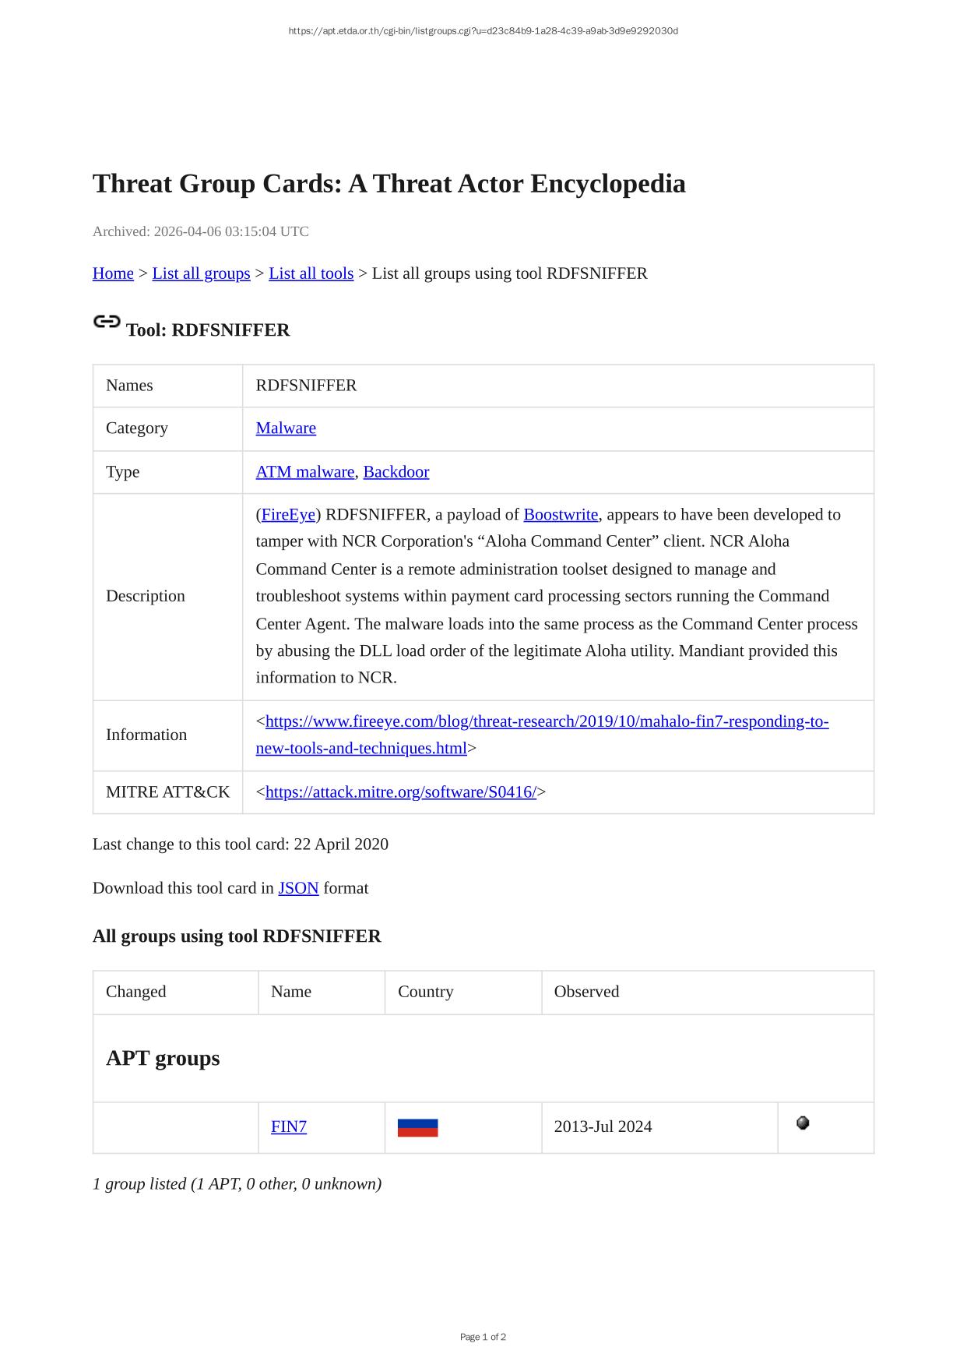Open the List all tools breadcrumb
This screenshot has height=1368, width=967.
311,273
